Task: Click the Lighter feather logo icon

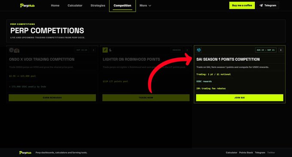Action: [x=105, y=50]
